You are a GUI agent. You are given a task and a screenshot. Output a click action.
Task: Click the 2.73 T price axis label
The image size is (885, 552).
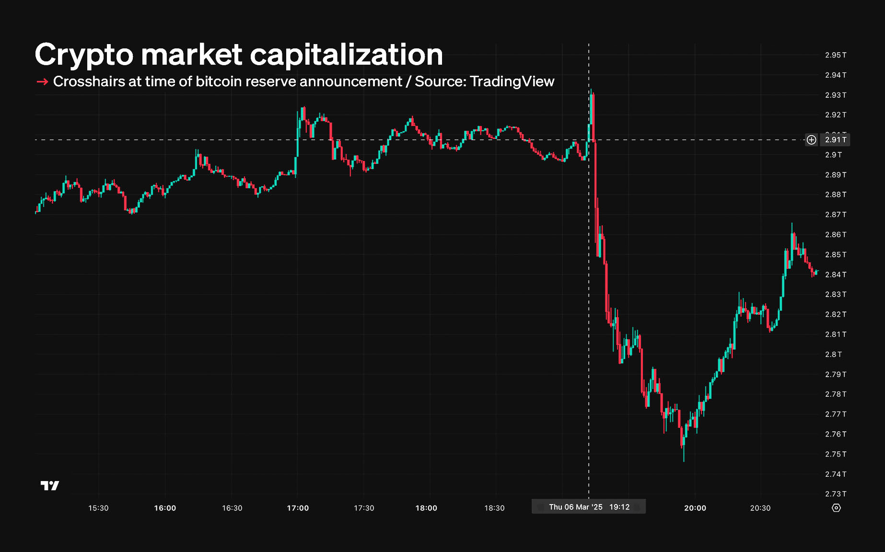coord(836,494)
